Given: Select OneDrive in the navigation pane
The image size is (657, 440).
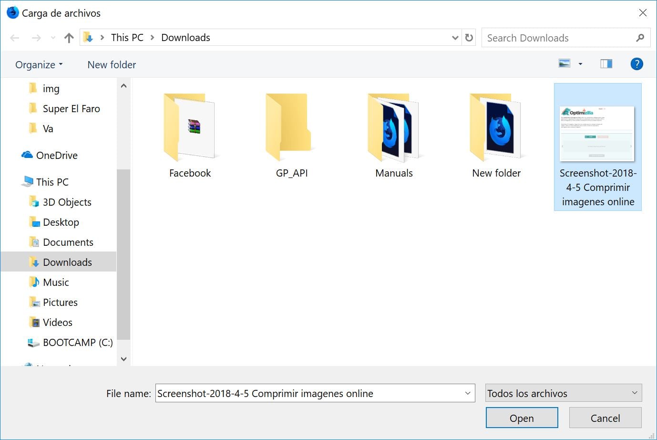Looking at the screenshot, I should click(56, 156).
